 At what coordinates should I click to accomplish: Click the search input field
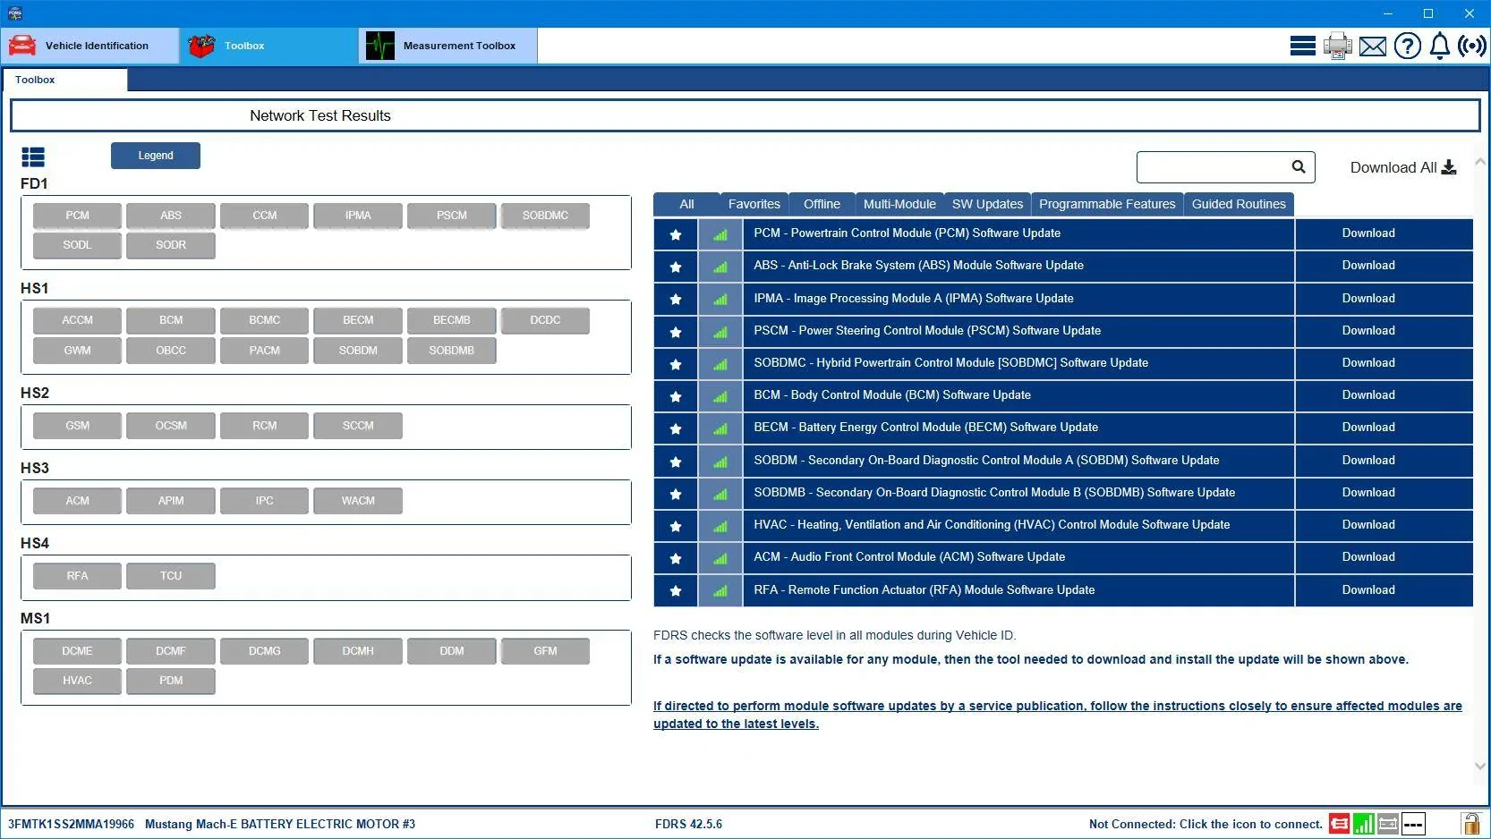[x=1213, y=167]
